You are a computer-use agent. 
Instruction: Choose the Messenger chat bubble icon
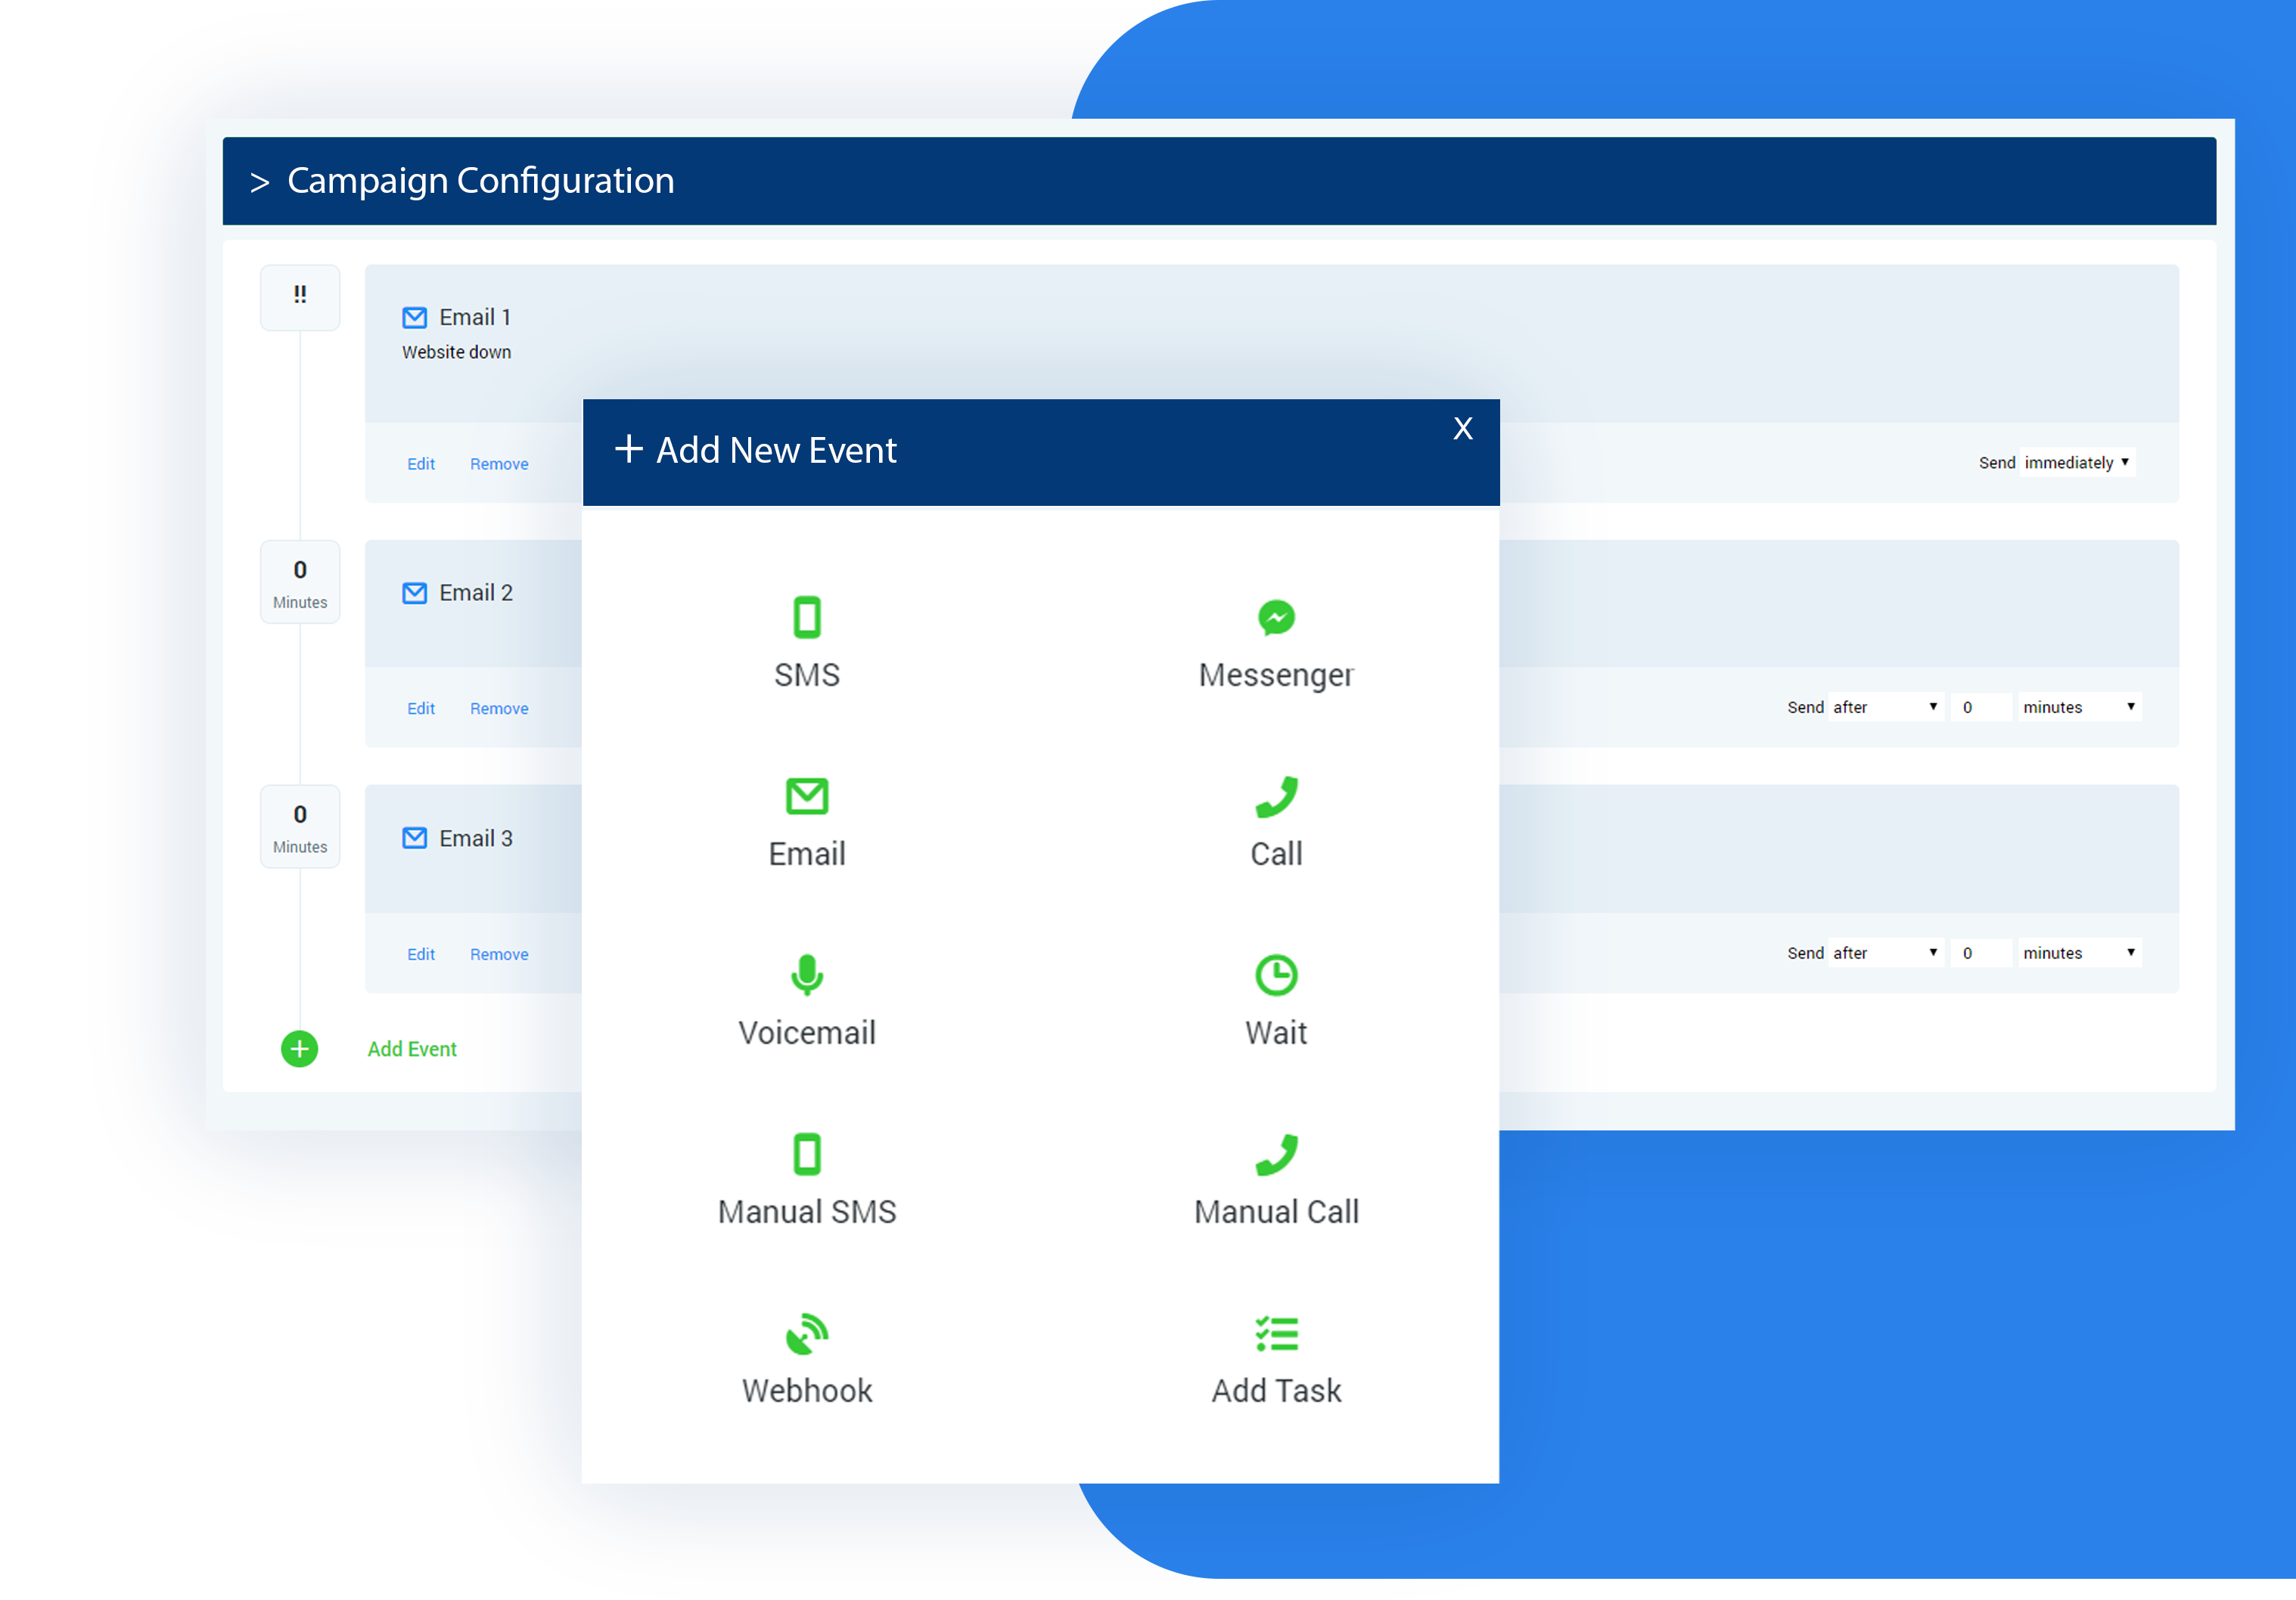1276,616
